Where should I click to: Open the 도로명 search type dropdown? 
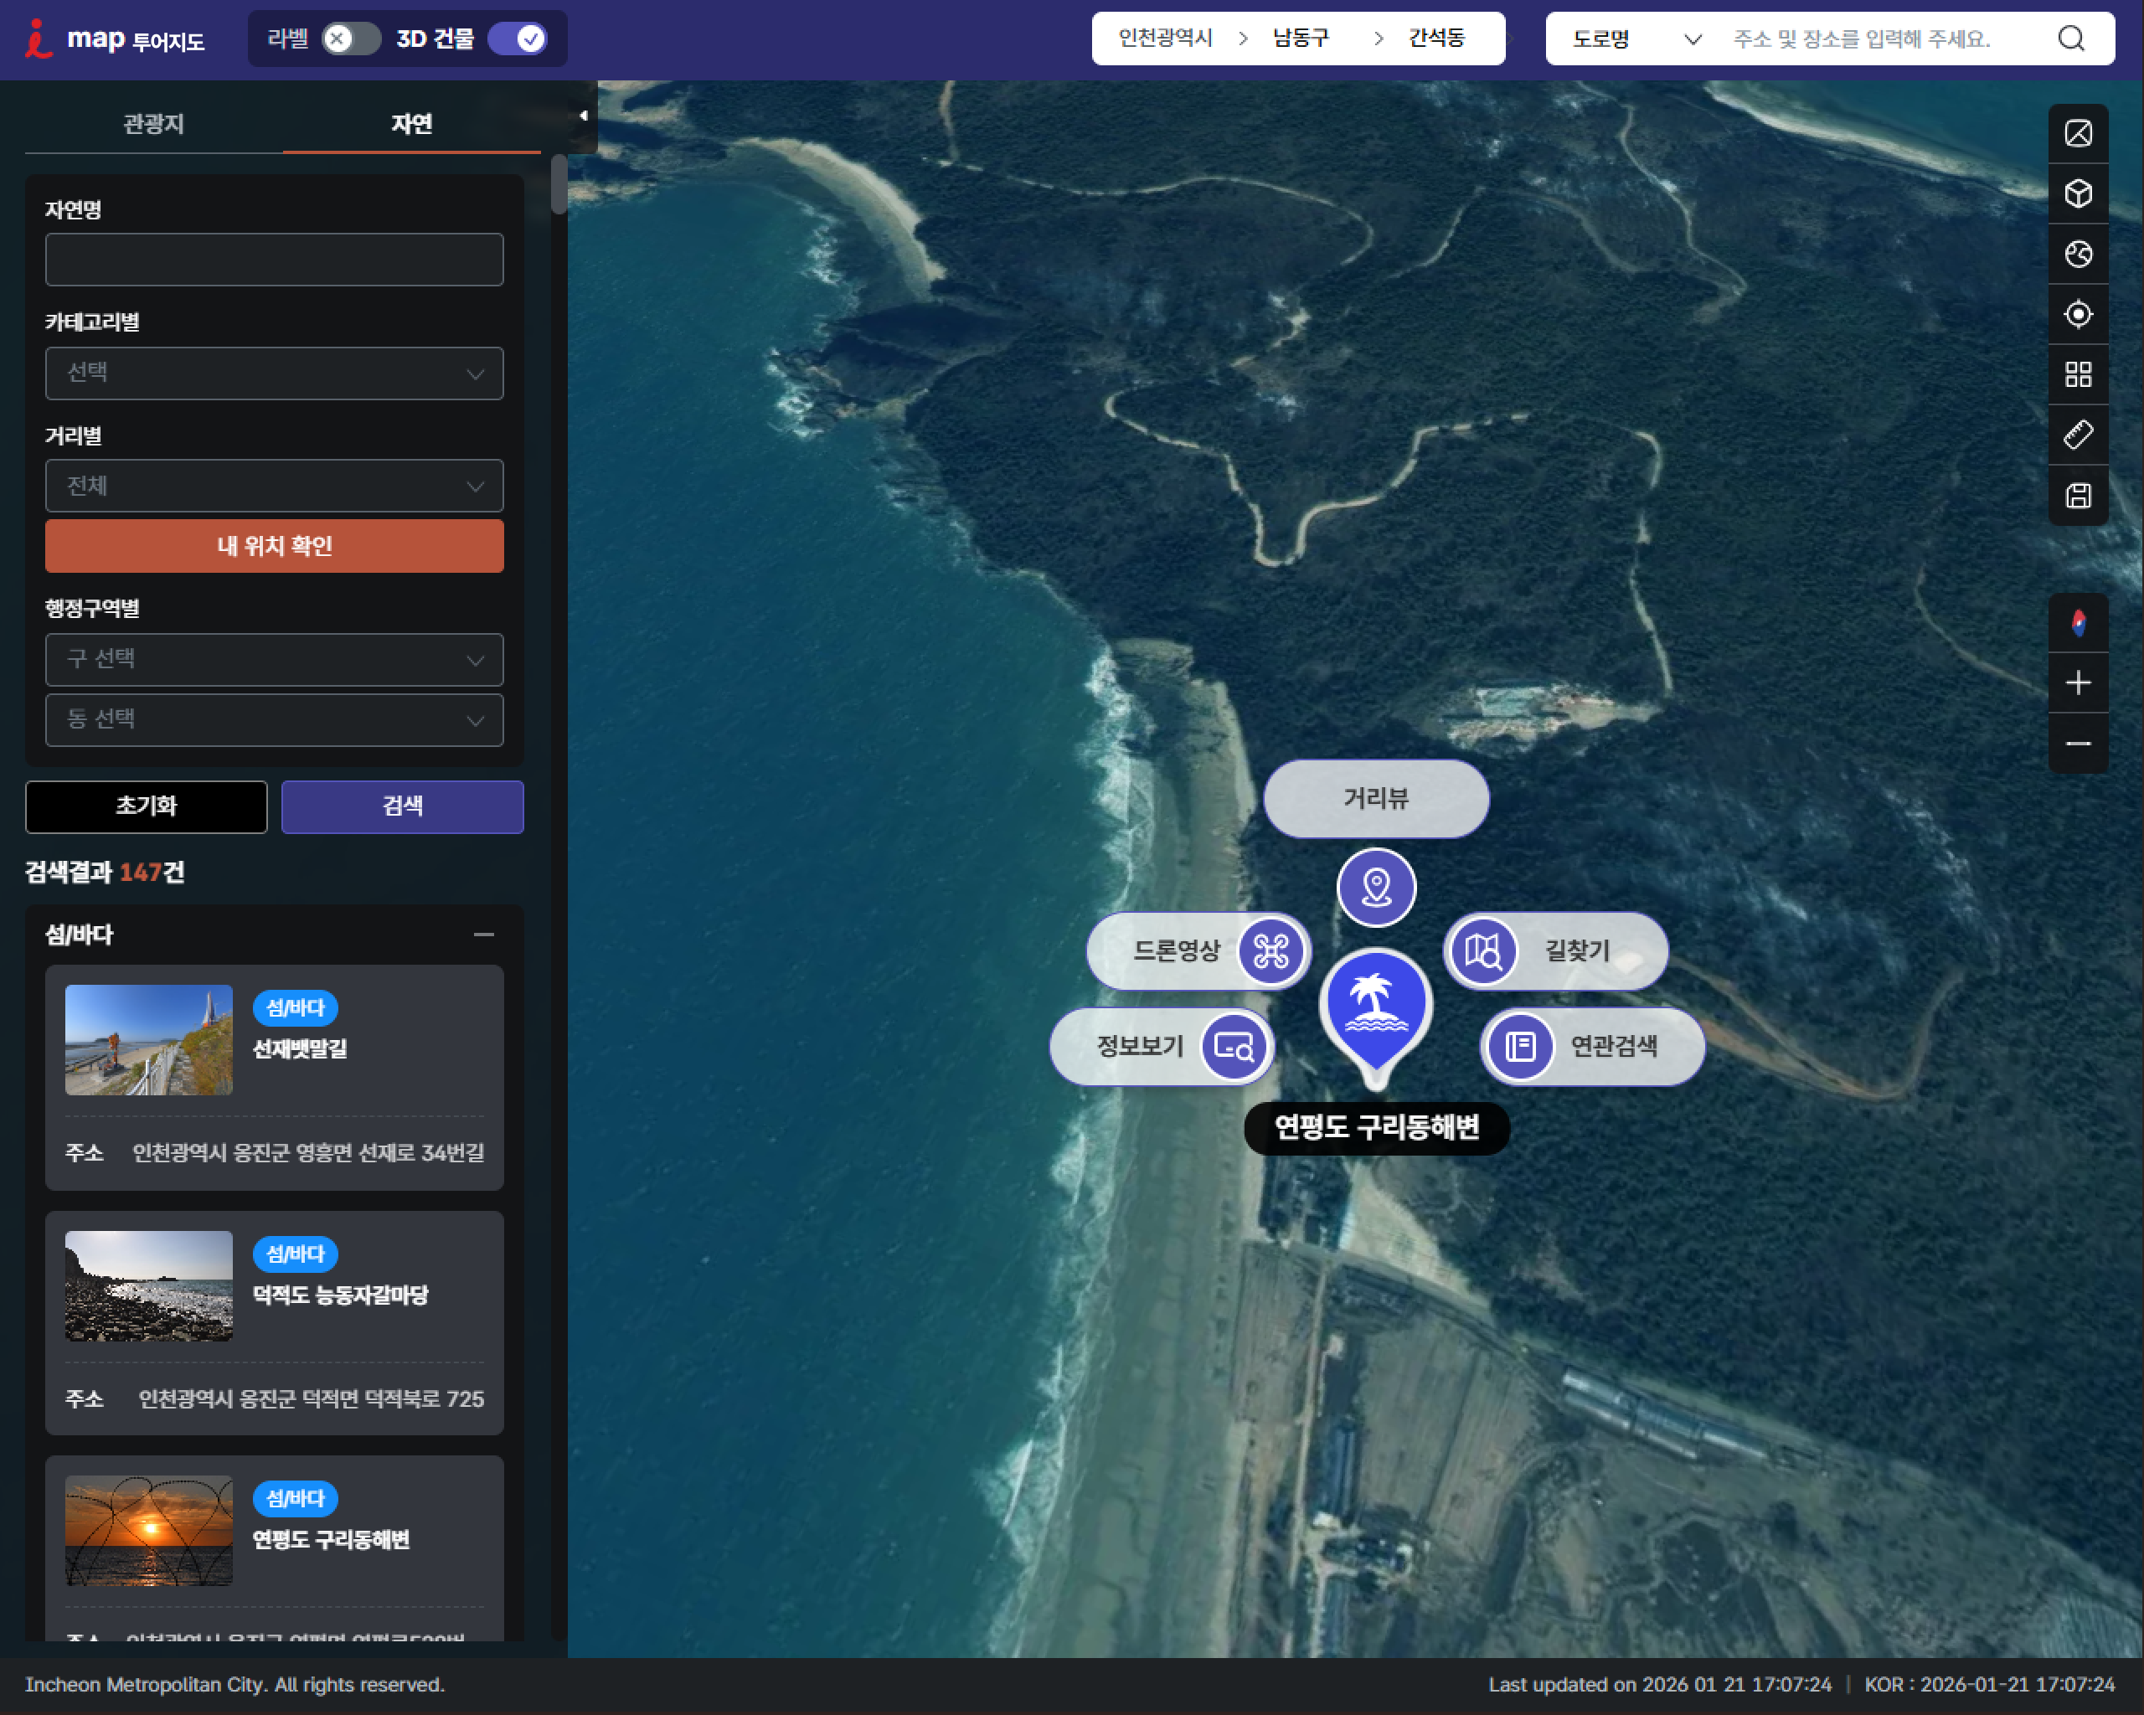click(1636, 39)
